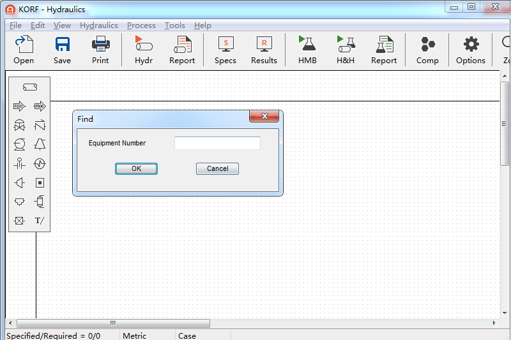The image size is (511, 340).
Task: Run the H&H calculation
Action: coord(346,50)
